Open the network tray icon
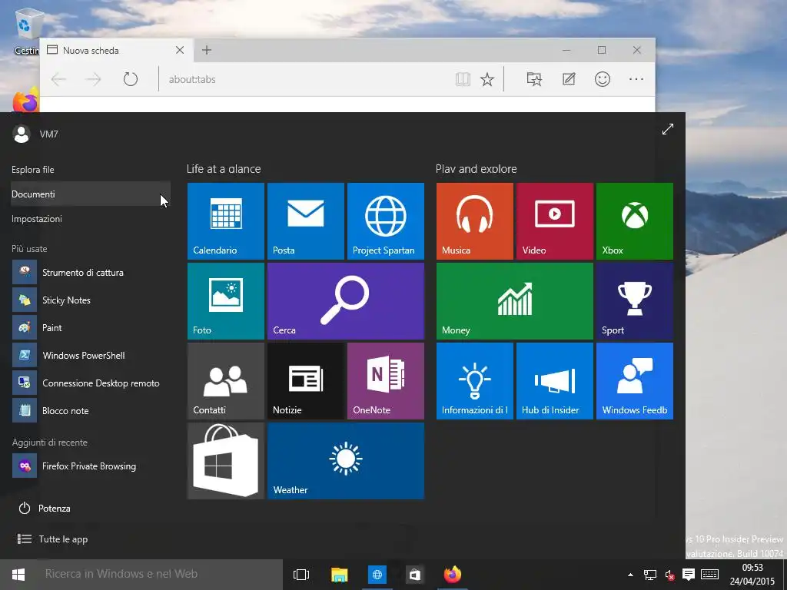 [x=650, y=575]
